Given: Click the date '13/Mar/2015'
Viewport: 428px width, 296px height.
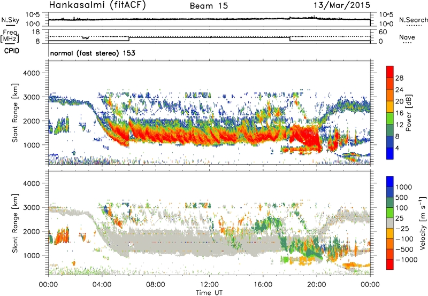Looking at the screenshot, I should pyautogui.click(x=342, y=5).
